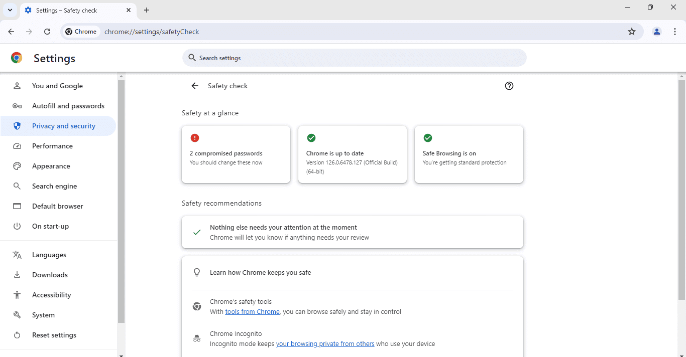
Task: Open the 2 compromised passwords card
Action: pyautogui.click(x=236, y=154)
